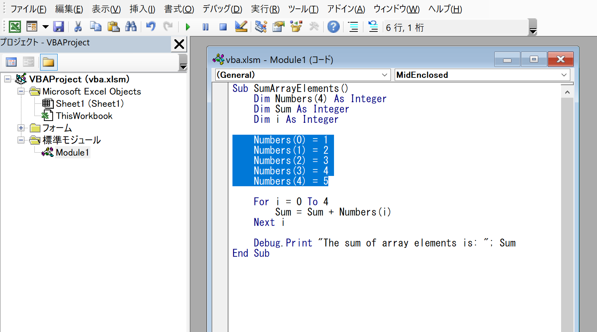Image resolution: width=597 pixels, height=332 pixels.
Task: Collapse the VBAProject (vba.xlsm) node
Action: [x=8, y=79]
